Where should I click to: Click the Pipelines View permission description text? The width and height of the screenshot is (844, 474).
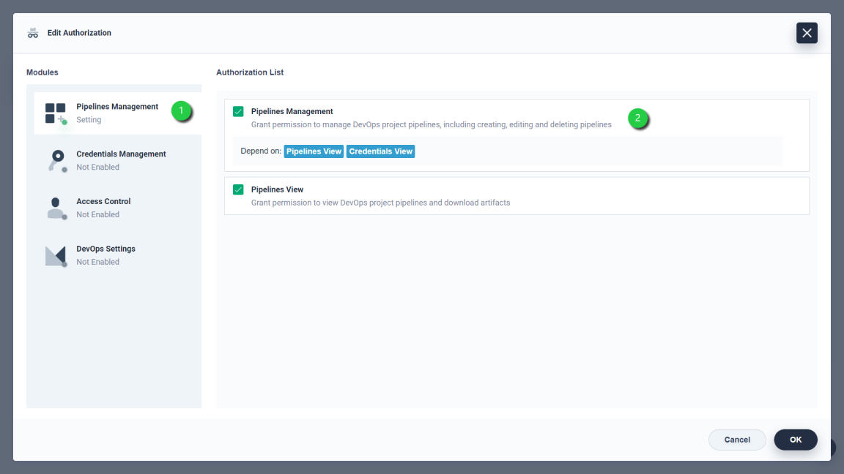[x=380, y=203]
